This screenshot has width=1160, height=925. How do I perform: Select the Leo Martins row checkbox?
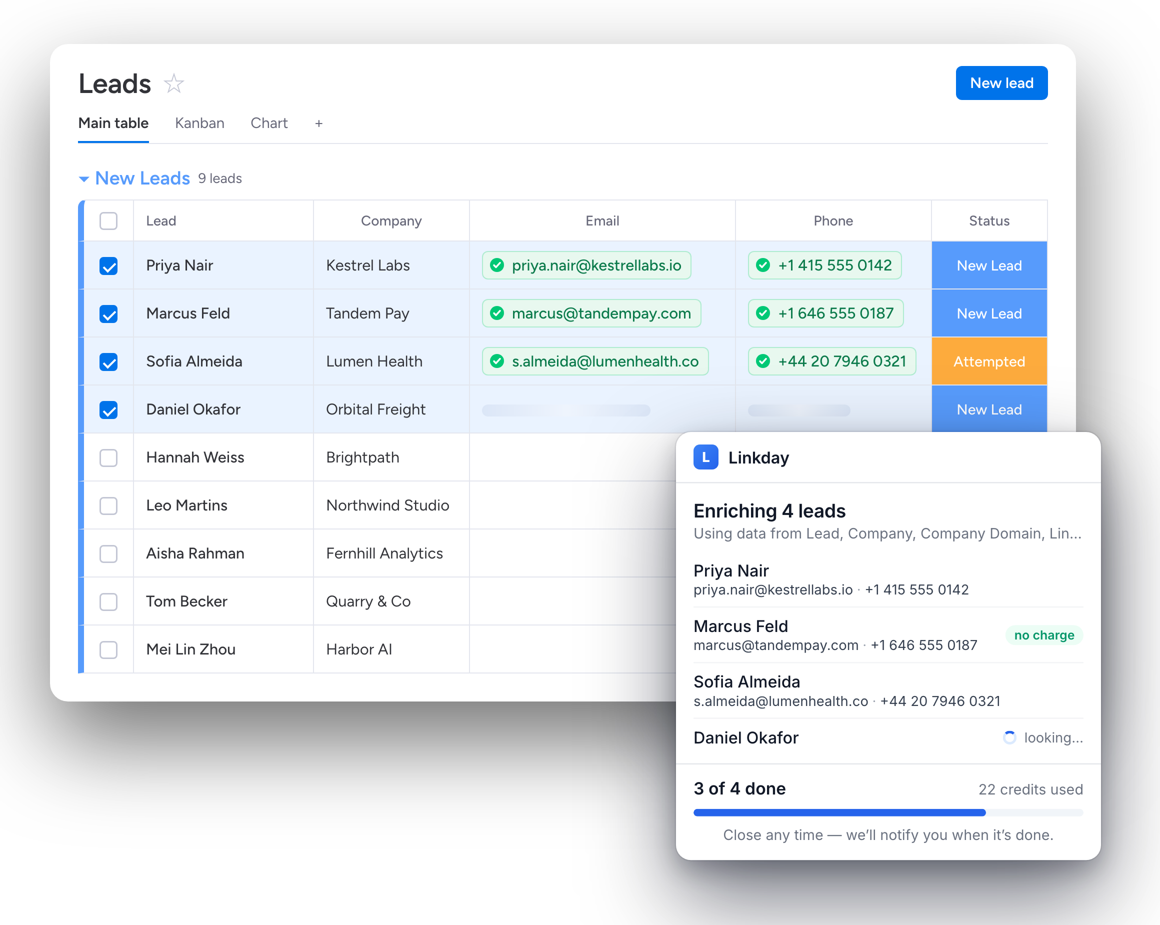point(108,506)
